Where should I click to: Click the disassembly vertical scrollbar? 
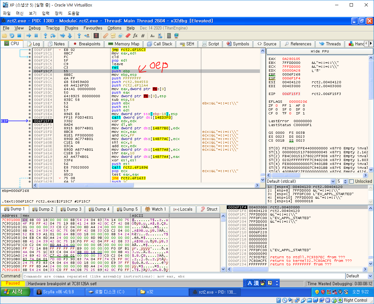click(x=263, y=114)
